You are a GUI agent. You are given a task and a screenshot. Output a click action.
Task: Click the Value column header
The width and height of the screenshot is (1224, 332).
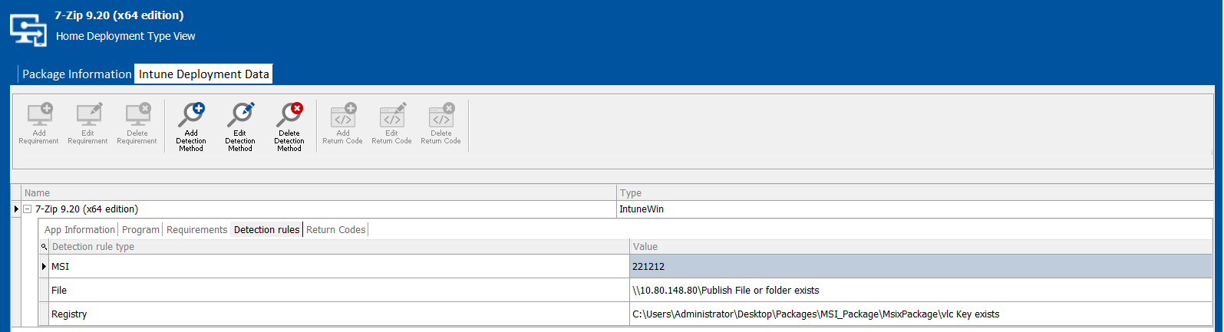(x=921, y=247)
